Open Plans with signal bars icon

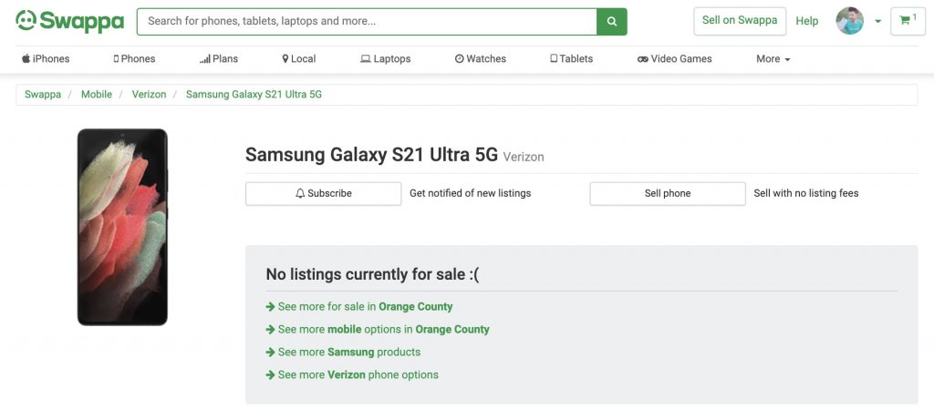pos(219,59)
